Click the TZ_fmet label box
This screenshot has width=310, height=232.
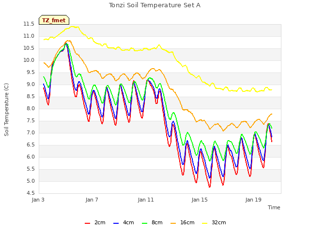click(54, 20)
